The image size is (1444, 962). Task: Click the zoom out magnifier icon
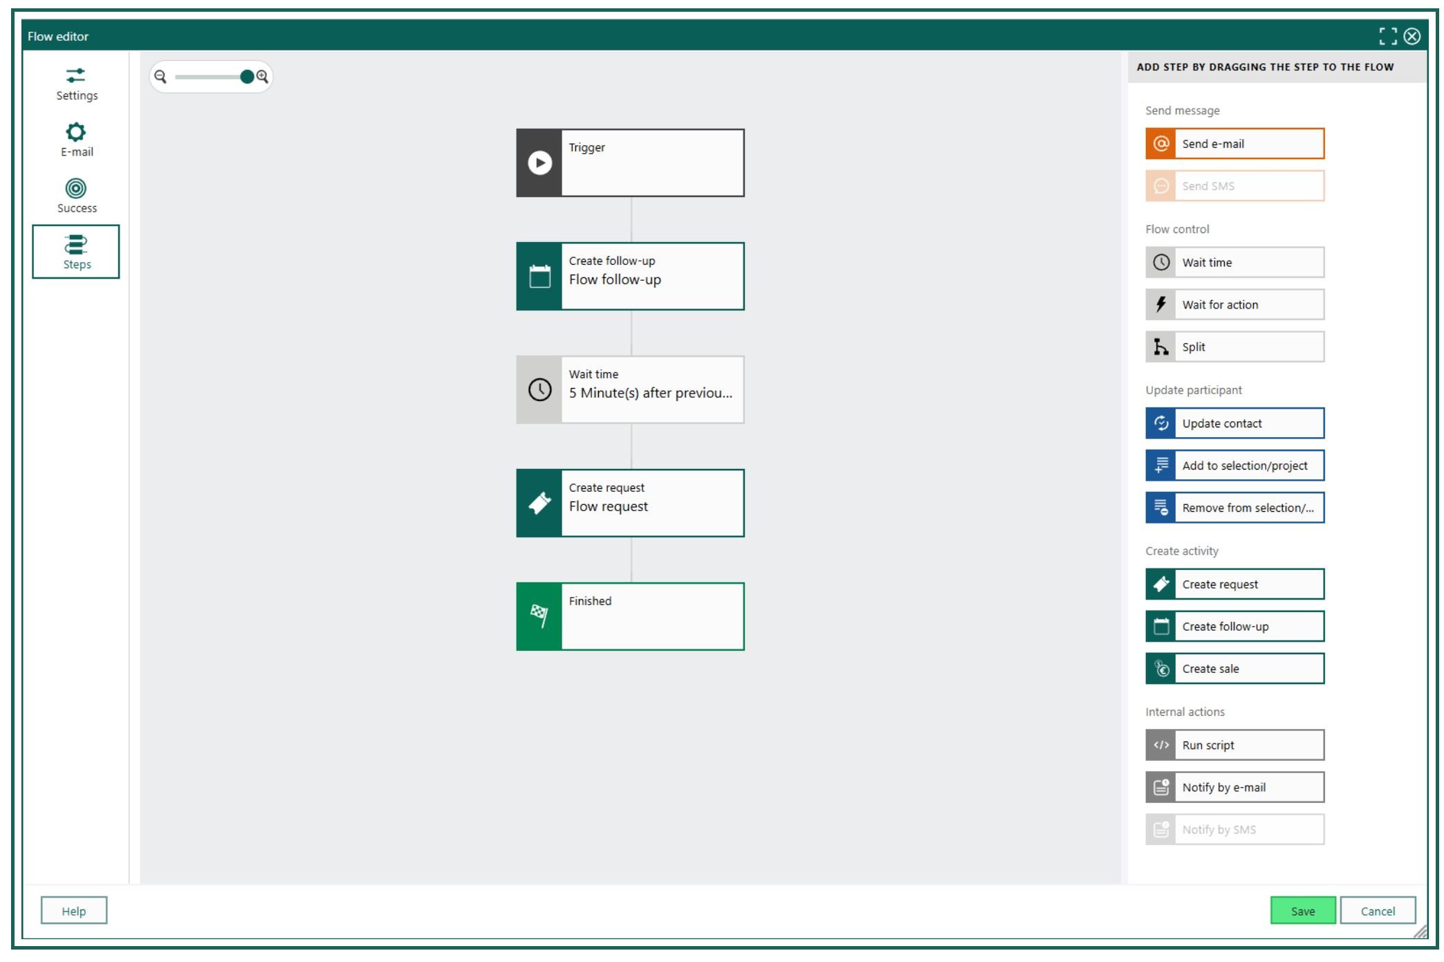click(160, 77)
